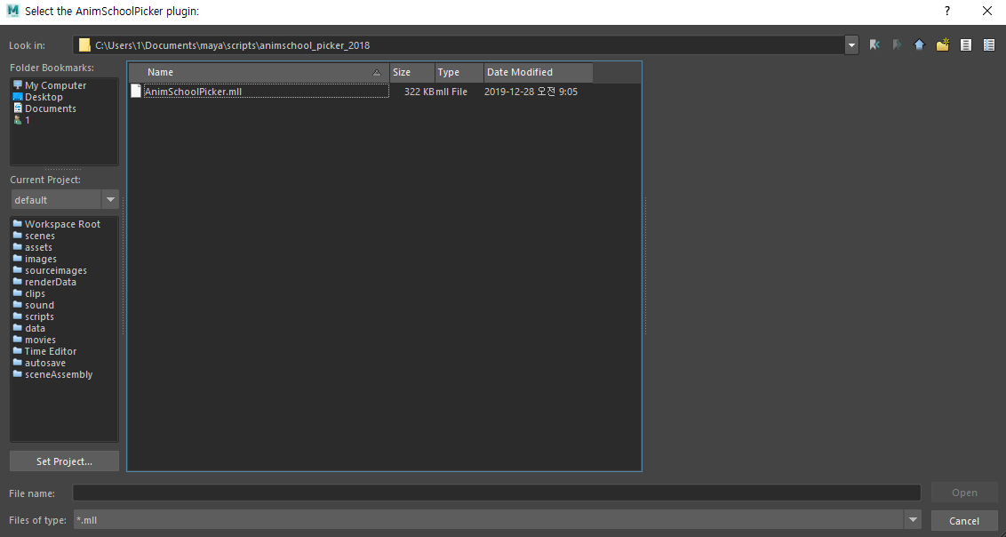The height and width of the screenshot is (537, 1006).
Task: Open the Files of type dropdown
Action: pyautogui.click(x=913, y=520)
